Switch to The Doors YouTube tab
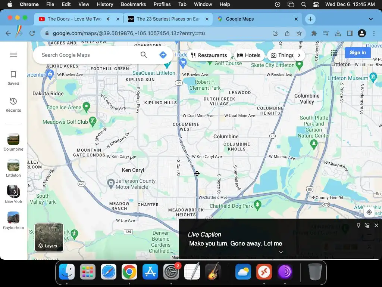 [75, 19]
